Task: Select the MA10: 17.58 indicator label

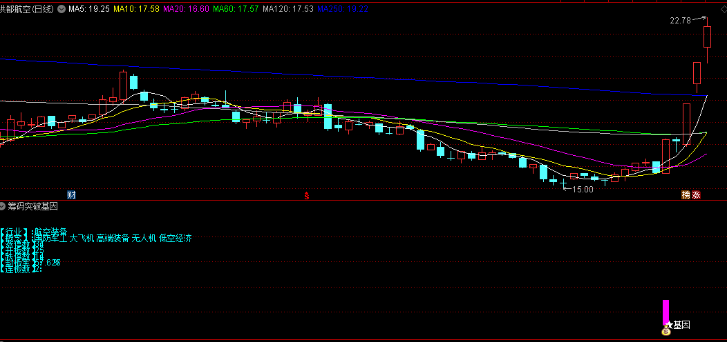Action: coord(136,8)
